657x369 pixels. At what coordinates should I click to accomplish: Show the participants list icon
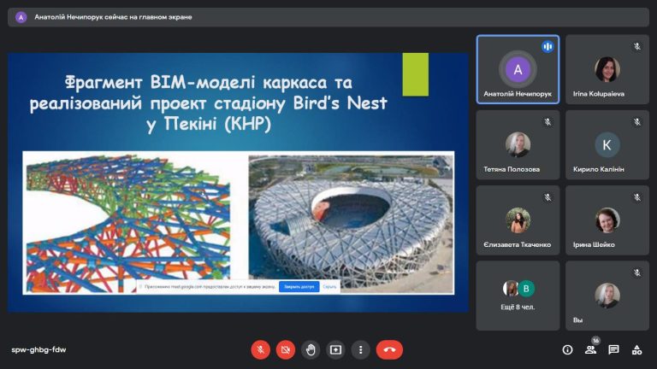click(x=591, y=349)
